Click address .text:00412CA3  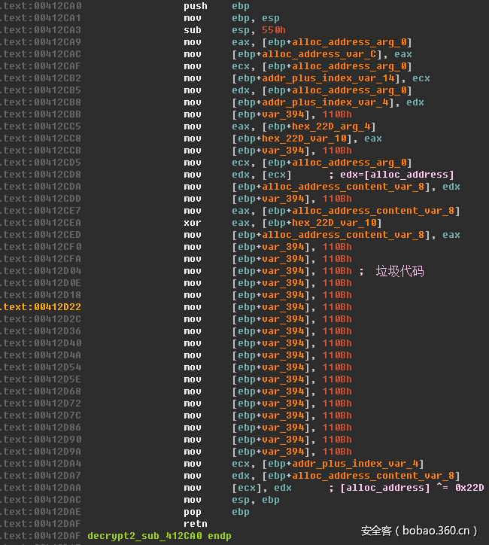point(41,30)
